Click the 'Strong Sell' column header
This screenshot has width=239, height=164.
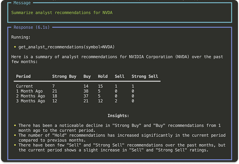click(145, 76)
